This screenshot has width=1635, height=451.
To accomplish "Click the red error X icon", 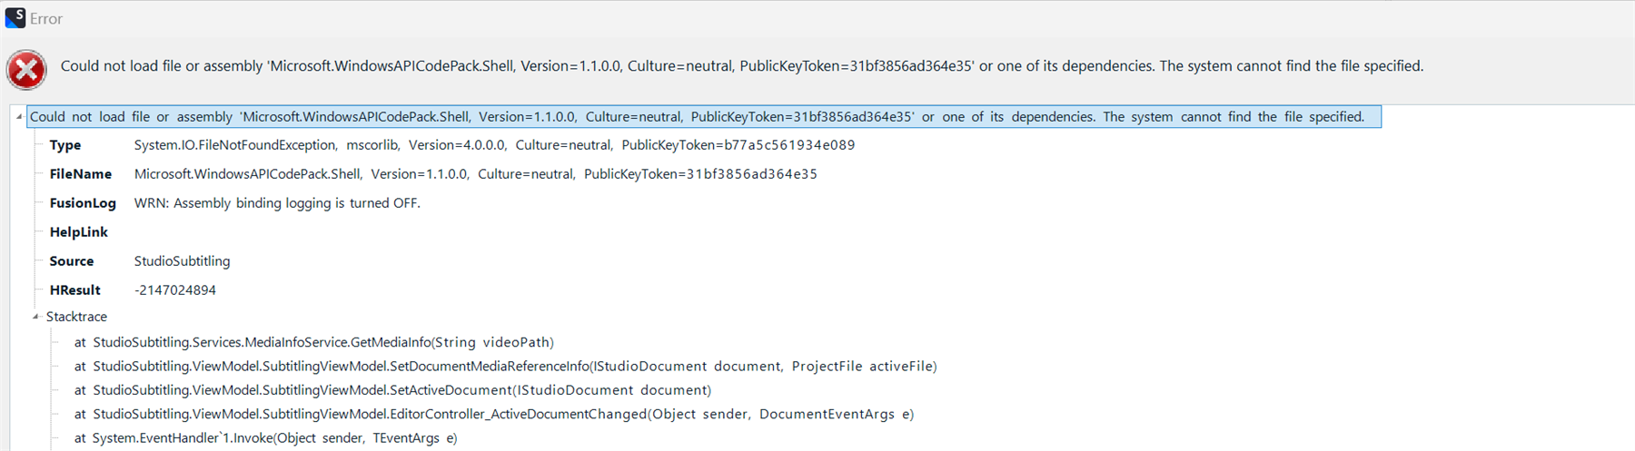I will coord(26,70).
